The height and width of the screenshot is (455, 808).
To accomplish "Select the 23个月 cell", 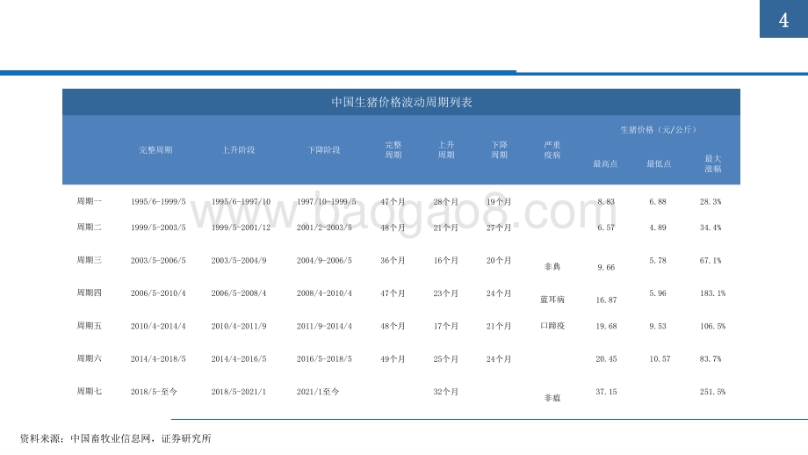I will 446,293.
